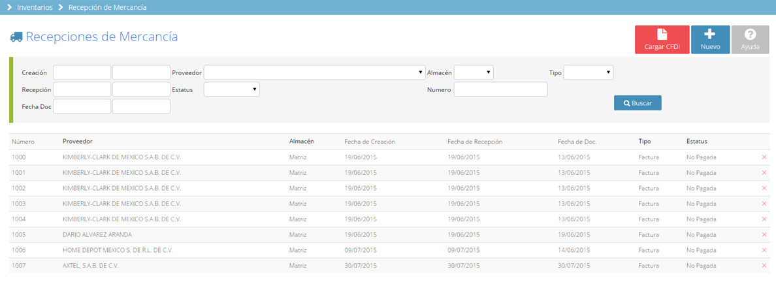The width and height of the screenshot is (776, 282).
Task: Select DARIO ALVAREZ ARANDA supplier cell
Action: (97, 234)
